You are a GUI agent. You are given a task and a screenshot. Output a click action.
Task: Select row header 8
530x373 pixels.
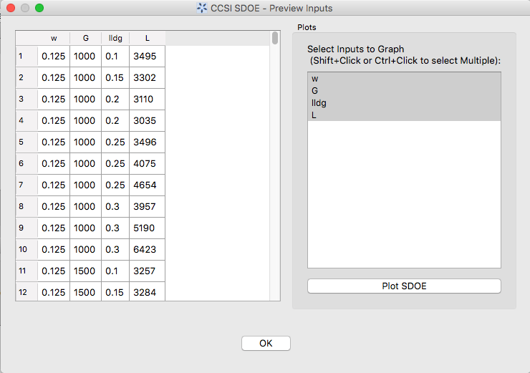tap(26, 206)
